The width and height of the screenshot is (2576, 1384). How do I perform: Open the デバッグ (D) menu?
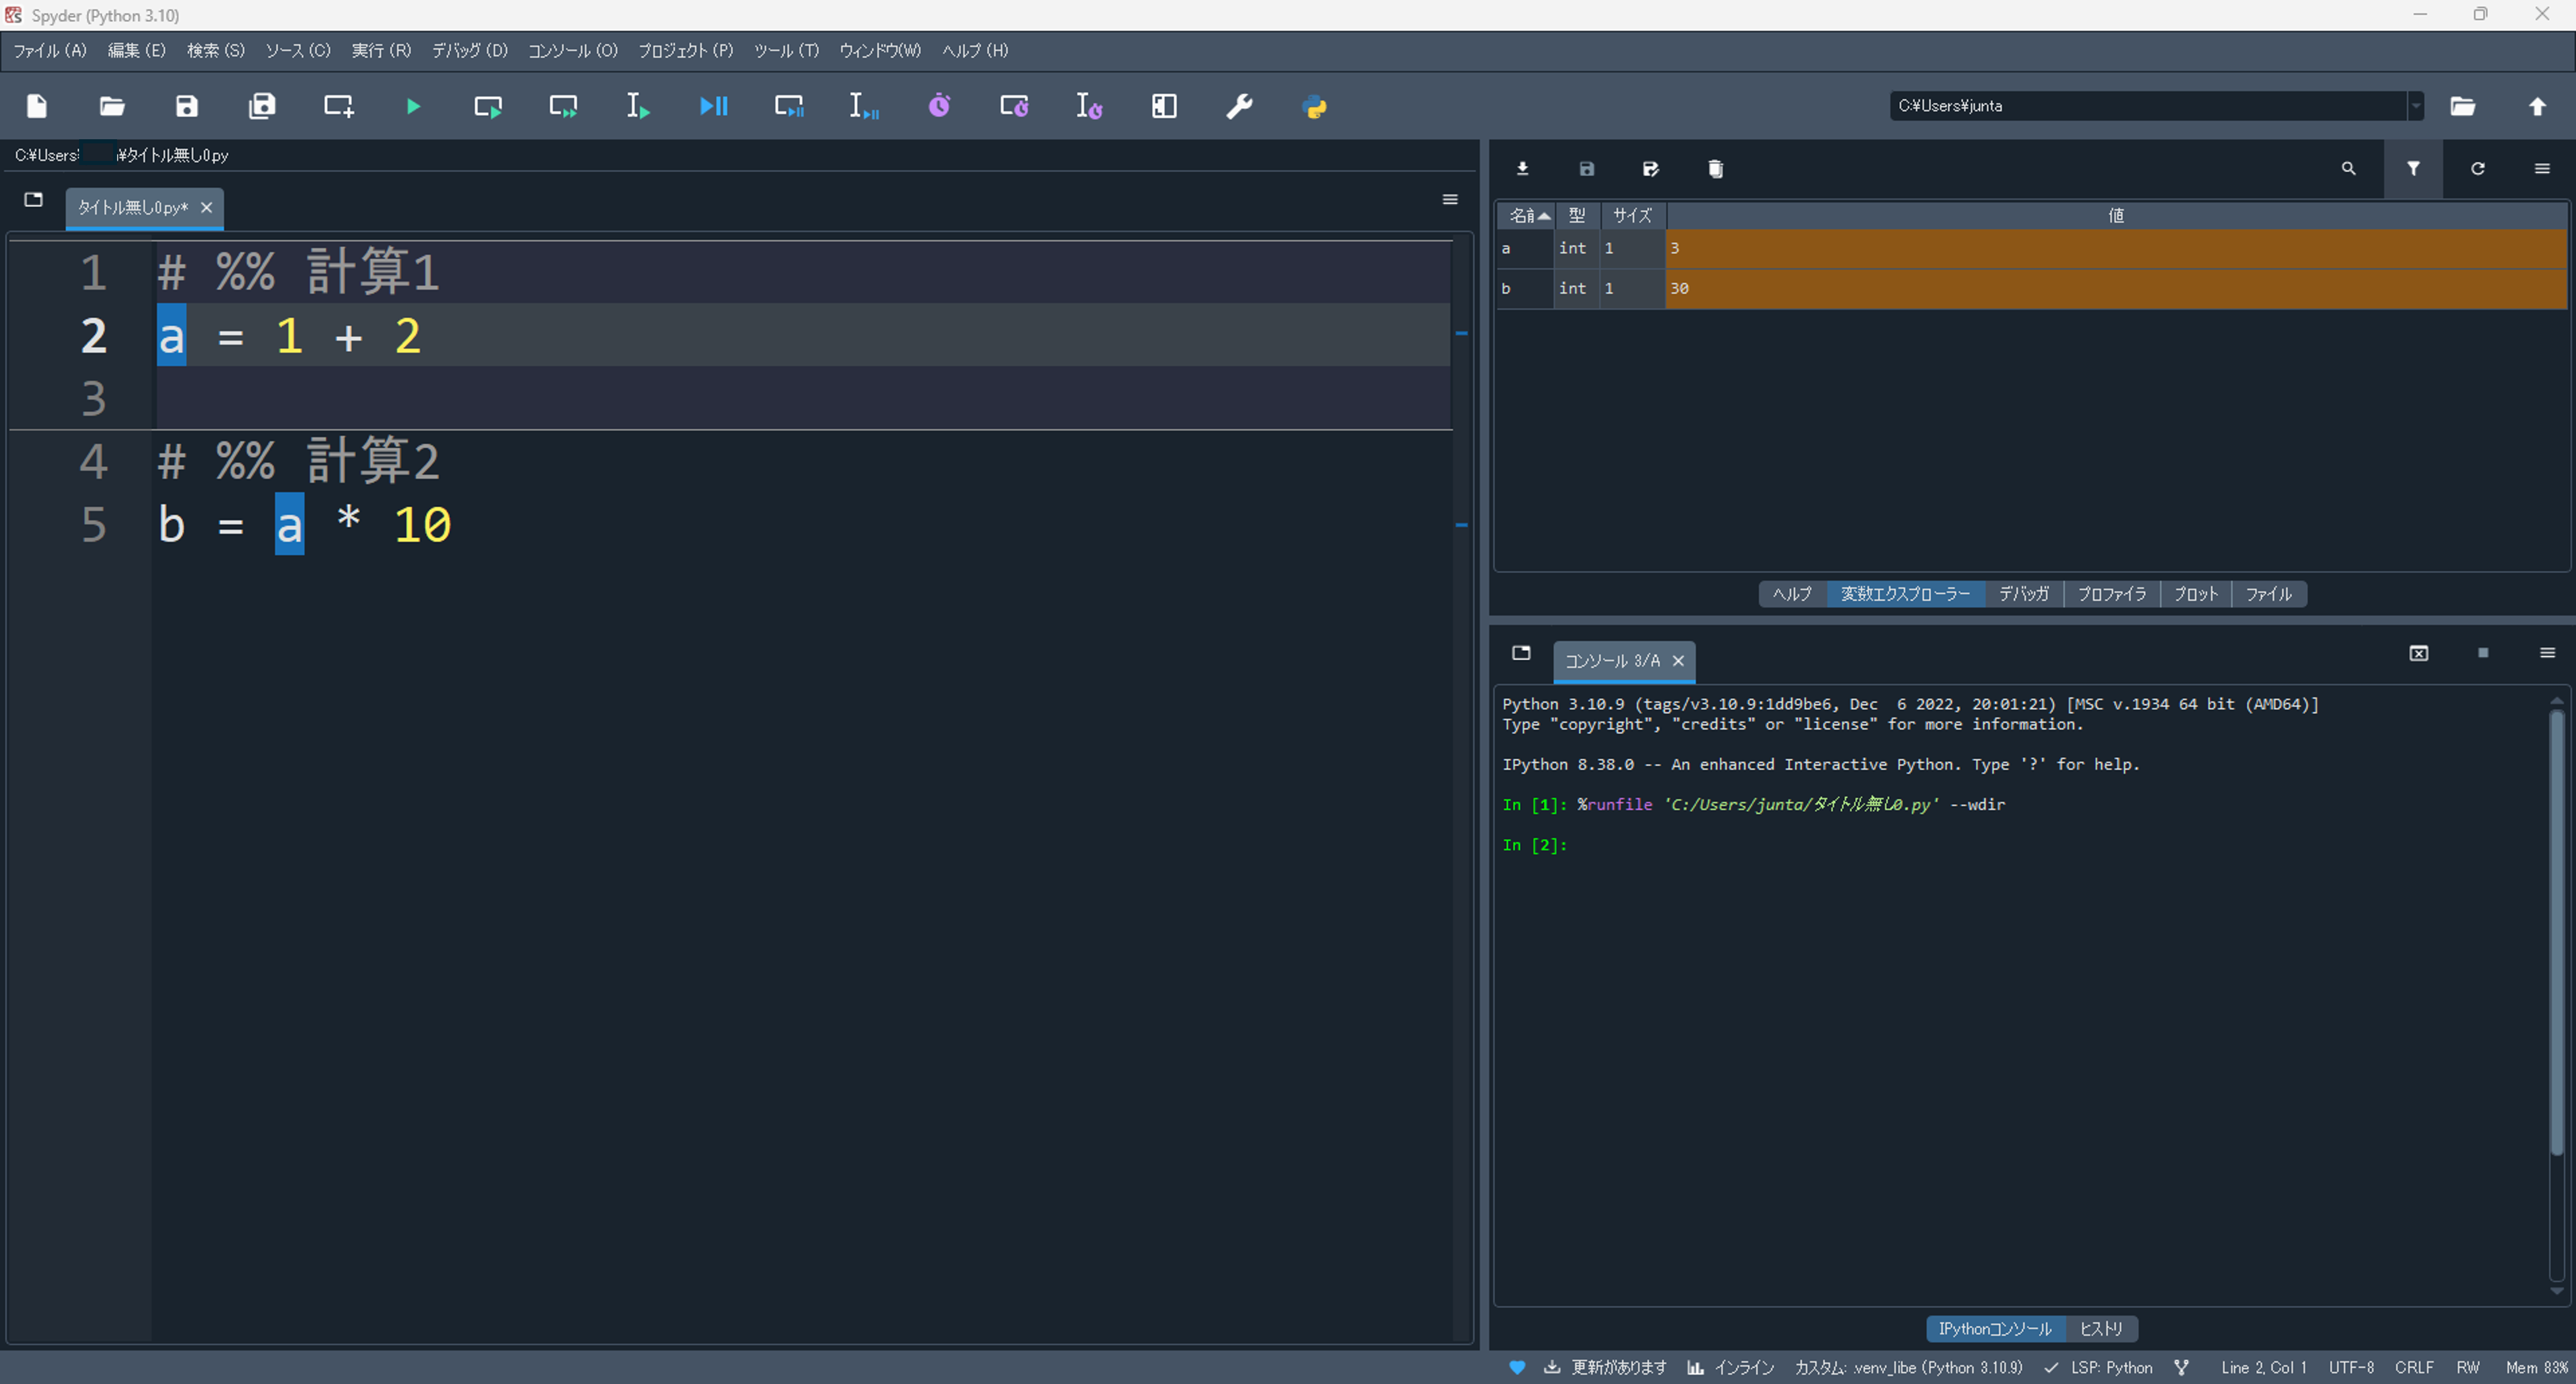(x=470, y=51)
